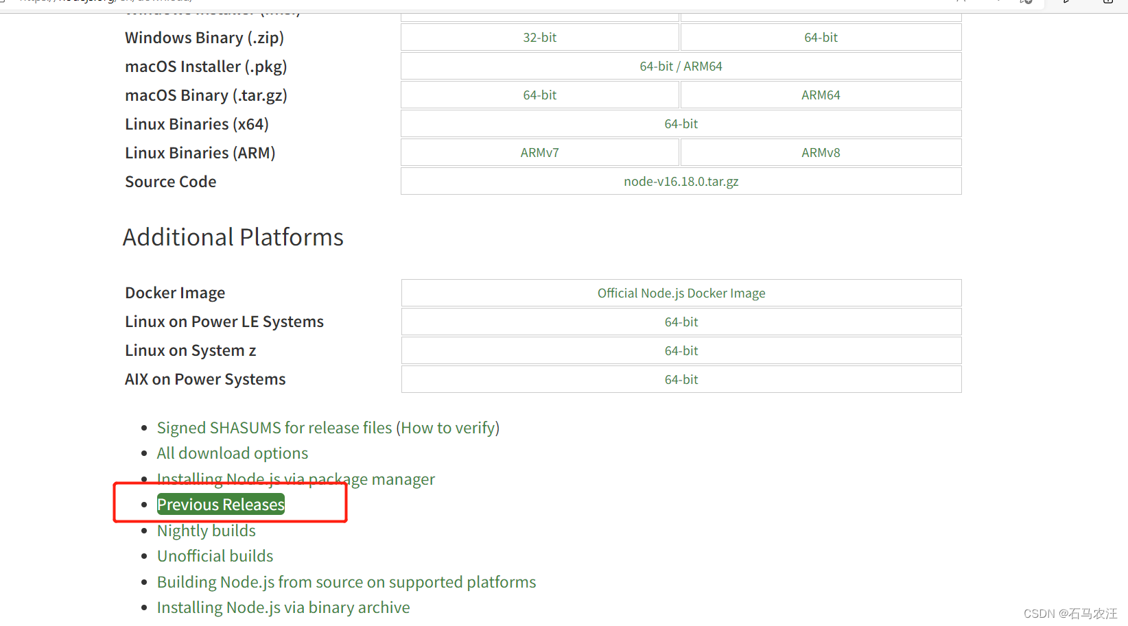
Task: Select the Additional Platforms heading text
Action: 233,237
